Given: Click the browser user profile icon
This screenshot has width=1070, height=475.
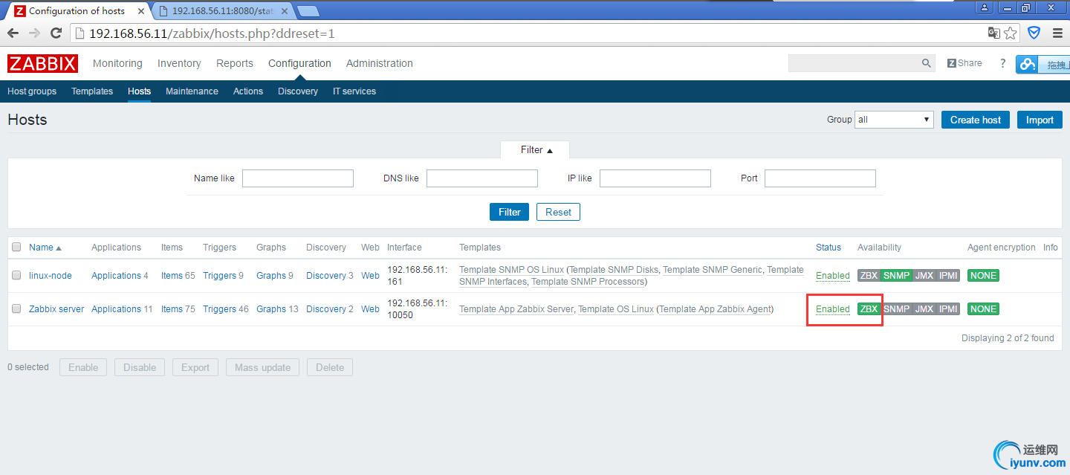Looking at the screenshot, I should click(x=985, y=7).
